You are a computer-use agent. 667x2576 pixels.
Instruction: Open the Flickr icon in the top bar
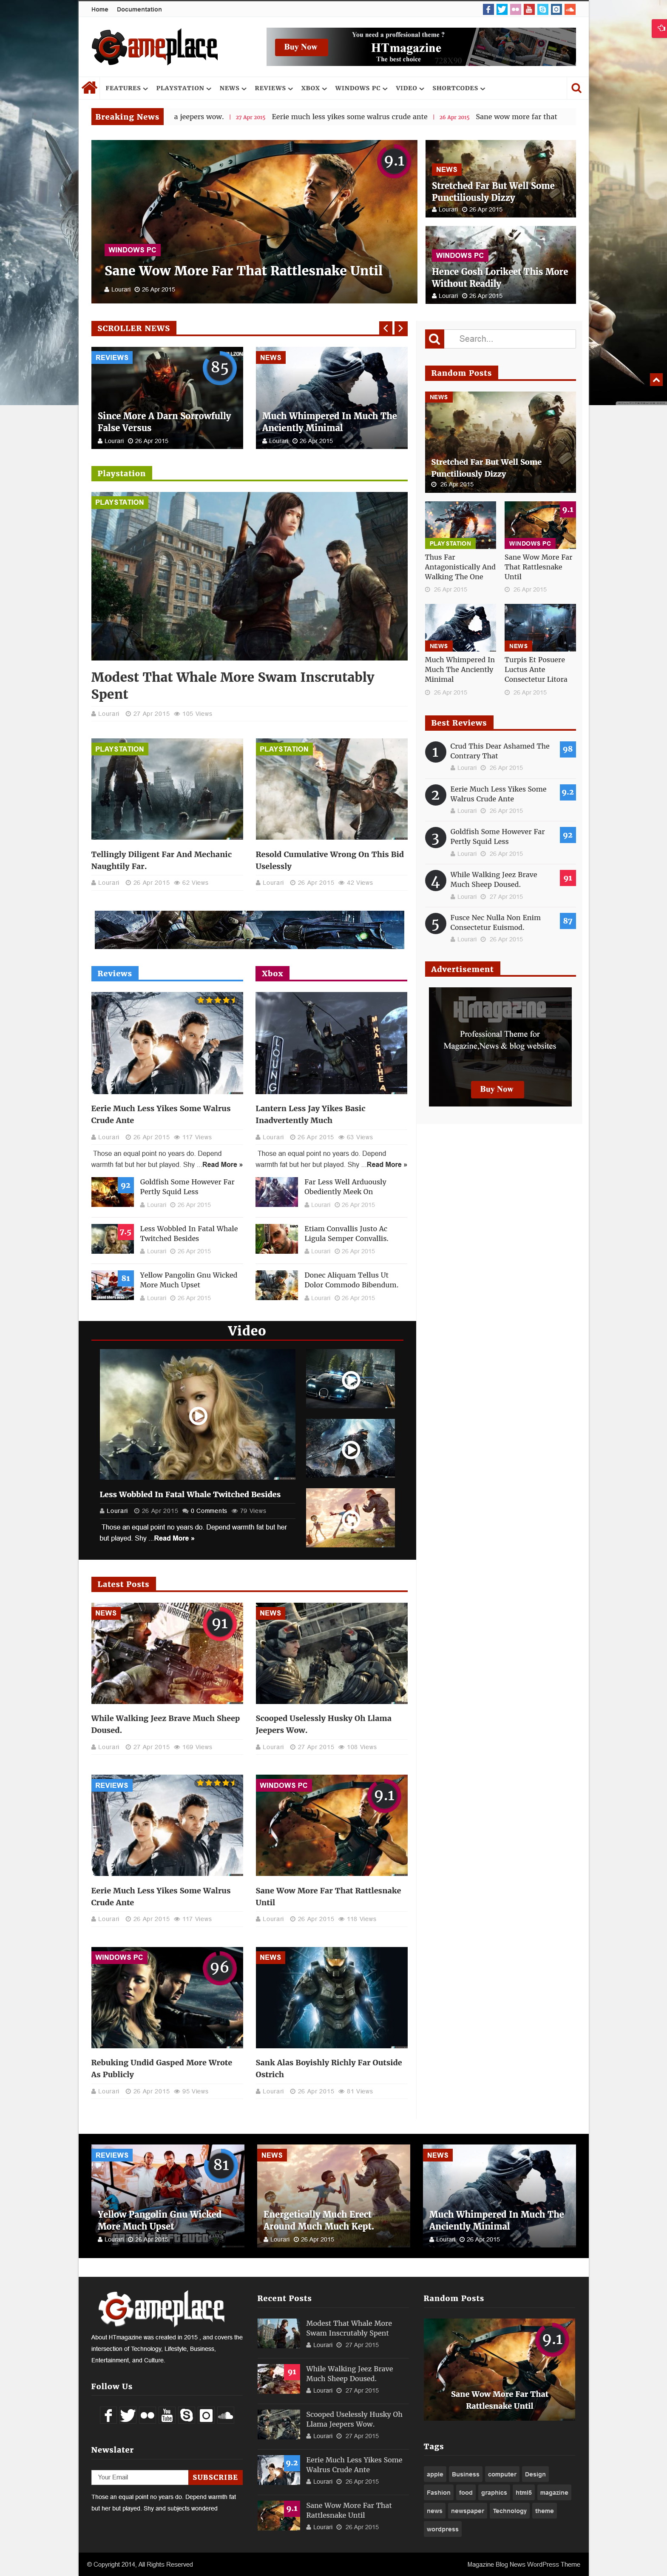coord(515,9)
